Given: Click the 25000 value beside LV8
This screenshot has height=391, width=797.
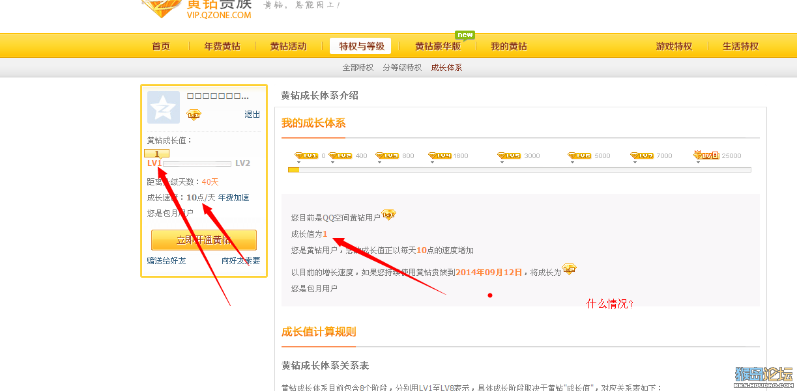Looking at the screenshot, I should 732,156.
